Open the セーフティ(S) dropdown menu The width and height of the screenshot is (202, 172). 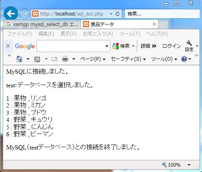click(x=128, y=59)
